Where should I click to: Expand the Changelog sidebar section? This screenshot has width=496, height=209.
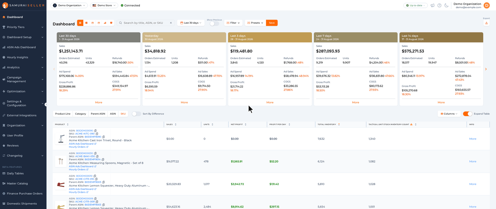(x=23, y=156)
